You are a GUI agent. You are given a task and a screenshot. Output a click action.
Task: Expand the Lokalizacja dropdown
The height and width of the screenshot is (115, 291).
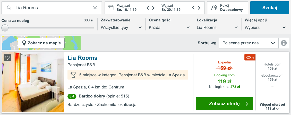click(x=217, y=28)
